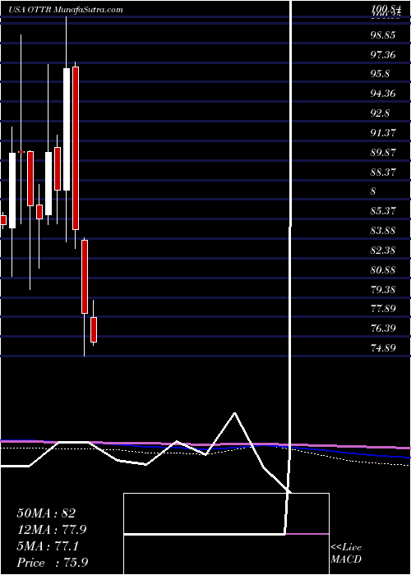411x575 pixels.
Task: Click the 77.89 price axis label
Action: [x=383, y=308]
